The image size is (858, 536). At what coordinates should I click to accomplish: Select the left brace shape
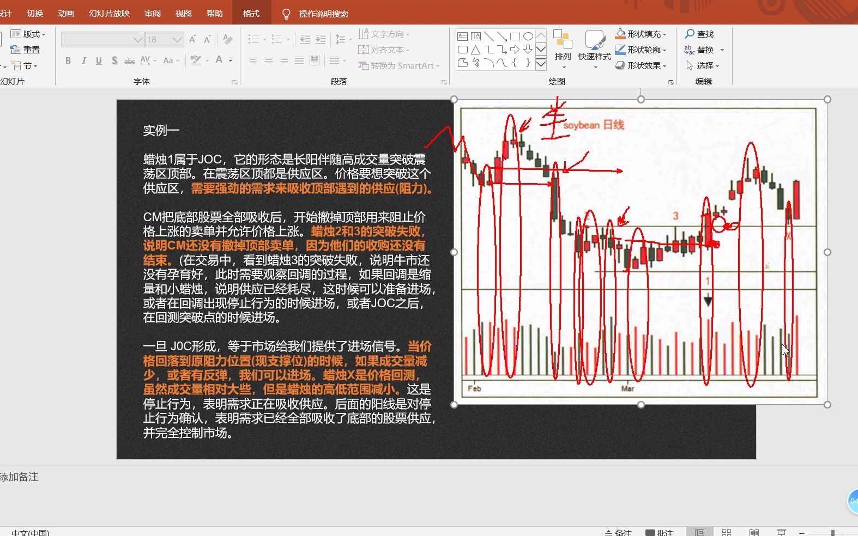point(515,63)
